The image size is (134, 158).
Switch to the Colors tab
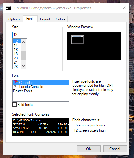point(61,19)
